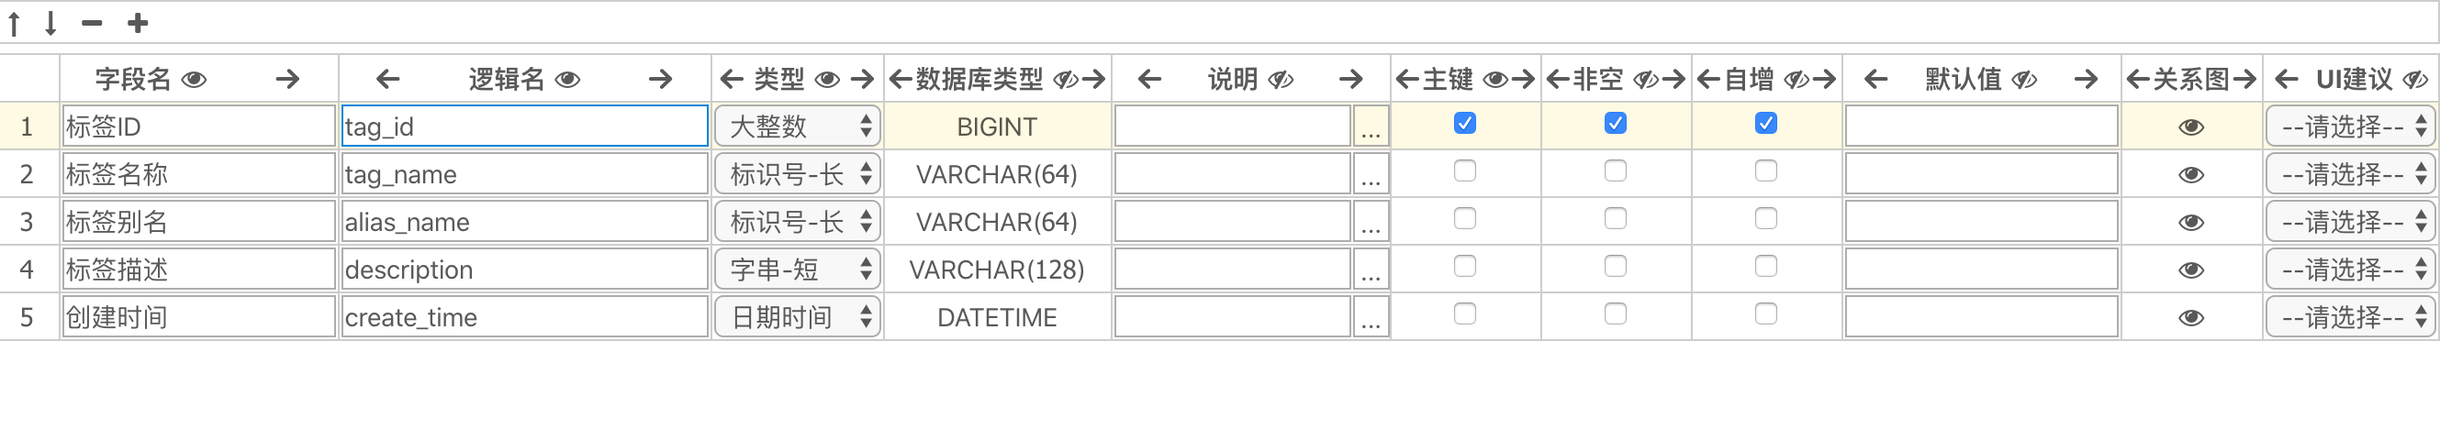2440x429 pixels.
Task: Open the 大整数 type dropdown
Action: tap(798, 126)
